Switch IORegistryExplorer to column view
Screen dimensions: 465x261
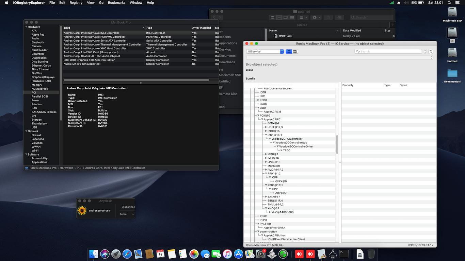pyautogui.click(x=295, y=52)
